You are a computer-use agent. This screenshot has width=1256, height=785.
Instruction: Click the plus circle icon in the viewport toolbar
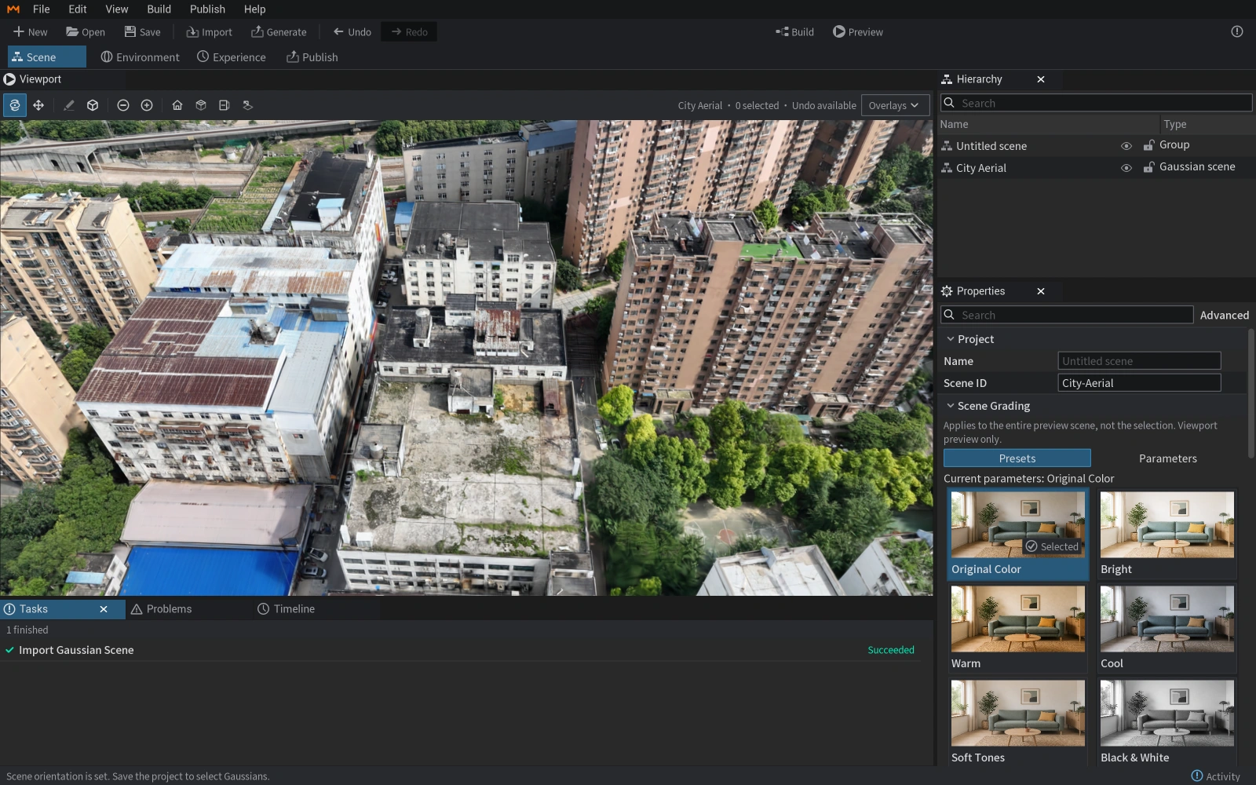[x=147, y=105]
